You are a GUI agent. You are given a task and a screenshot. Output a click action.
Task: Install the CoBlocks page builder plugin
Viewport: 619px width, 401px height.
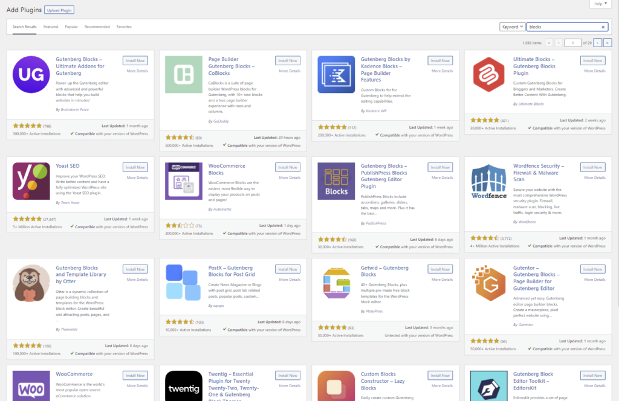[x=288, y=61]
